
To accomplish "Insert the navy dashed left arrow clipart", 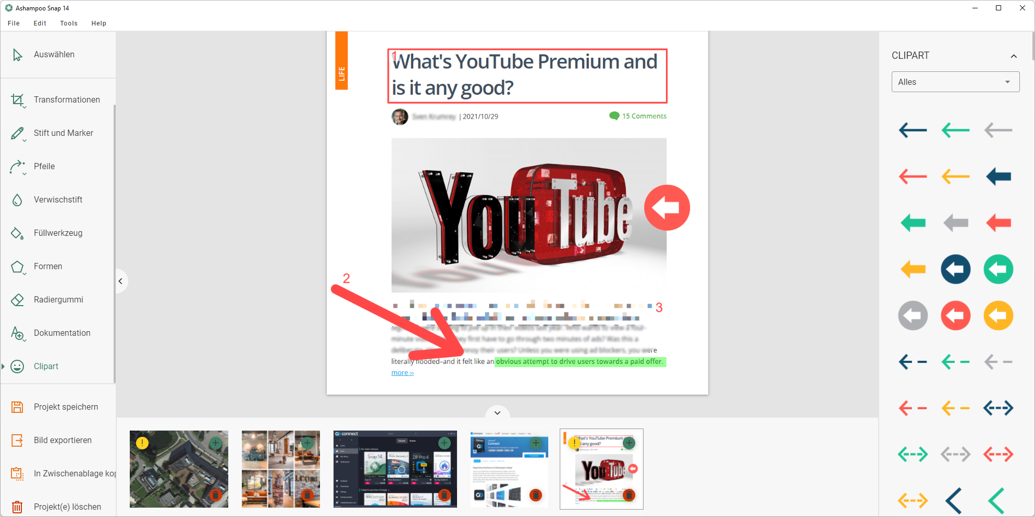I will [913, 361].
